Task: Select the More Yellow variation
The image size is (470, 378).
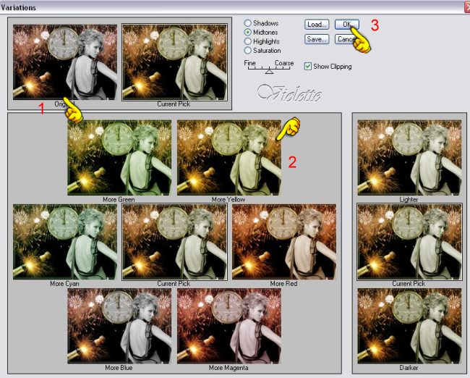Action: coord(228,157)
